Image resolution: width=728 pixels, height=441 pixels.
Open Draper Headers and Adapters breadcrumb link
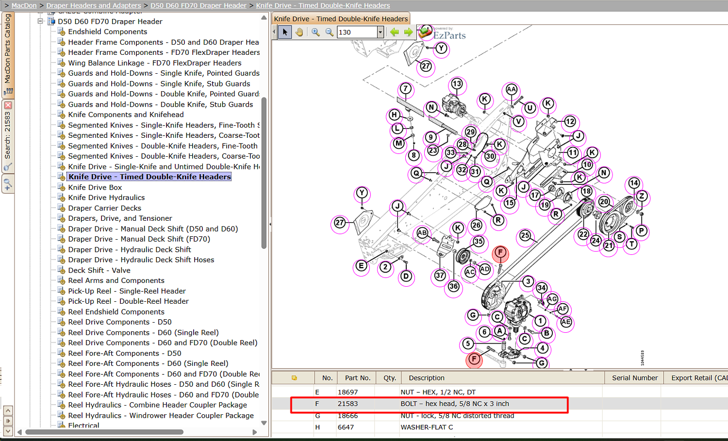94,5
